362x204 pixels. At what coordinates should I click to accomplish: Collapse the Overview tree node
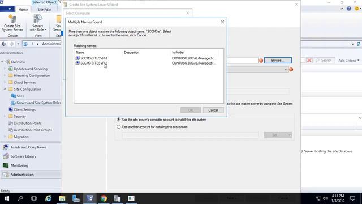(x=2, y=62)
